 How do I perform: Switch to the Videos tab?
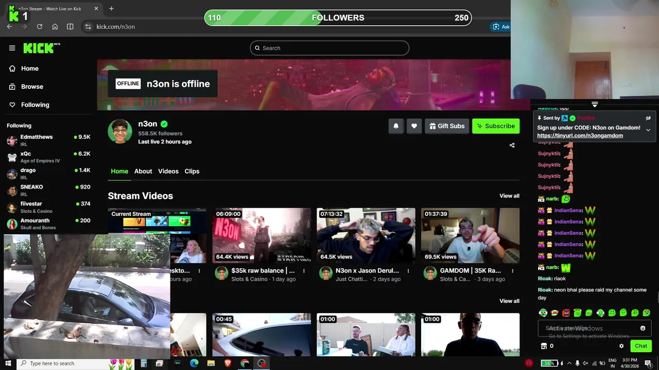click(x=168, y=171)
